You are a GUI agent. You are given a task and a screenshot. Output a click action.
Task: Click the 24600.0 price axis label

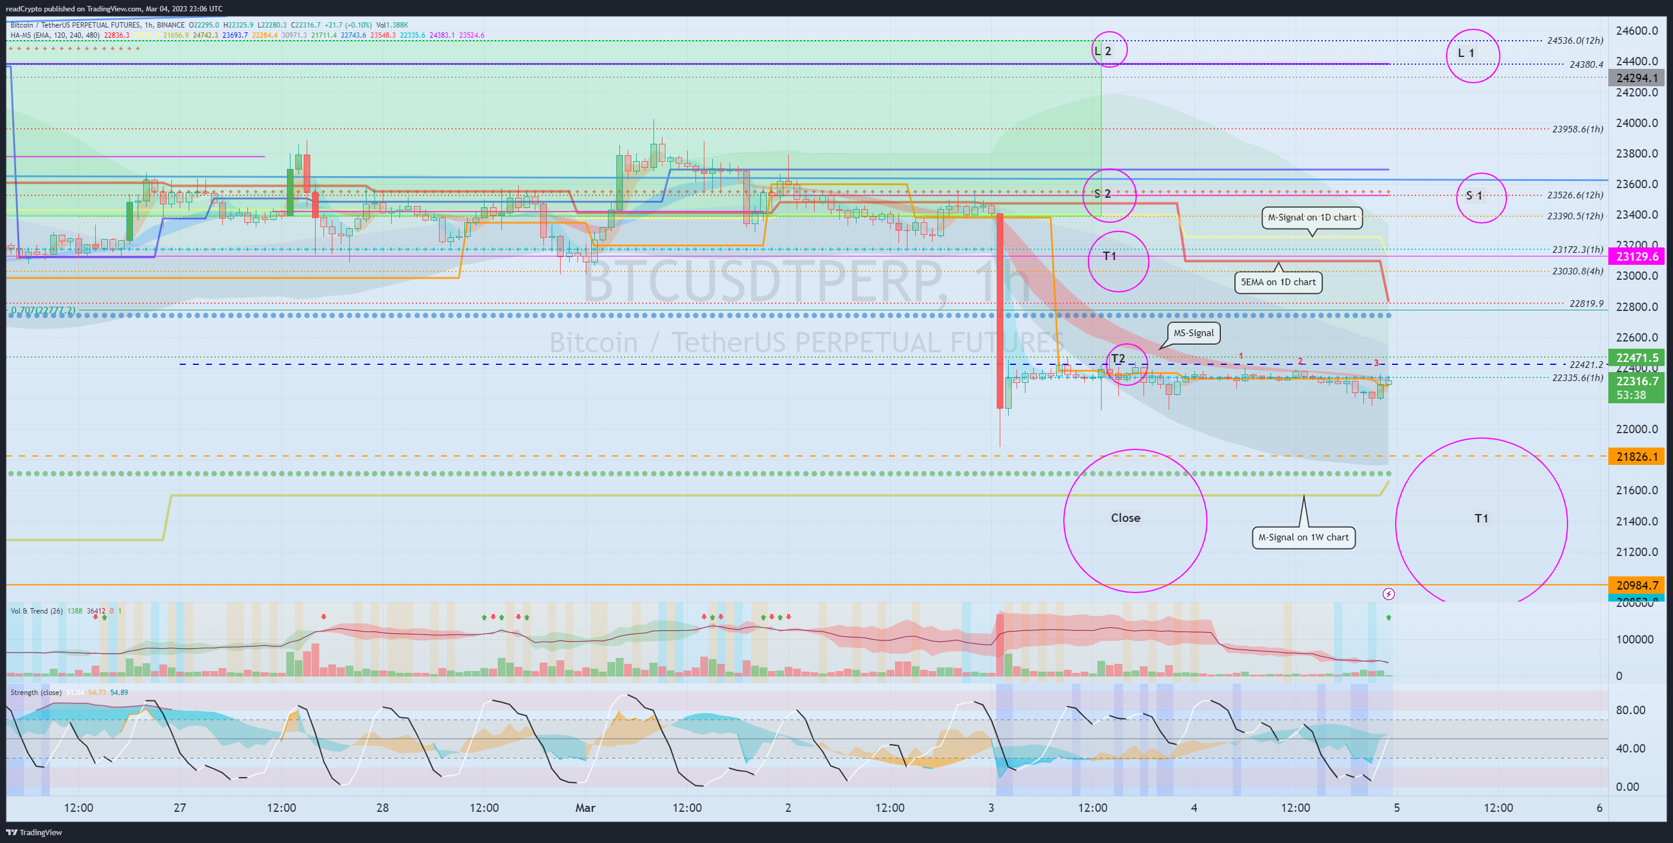coord(1636,31)
